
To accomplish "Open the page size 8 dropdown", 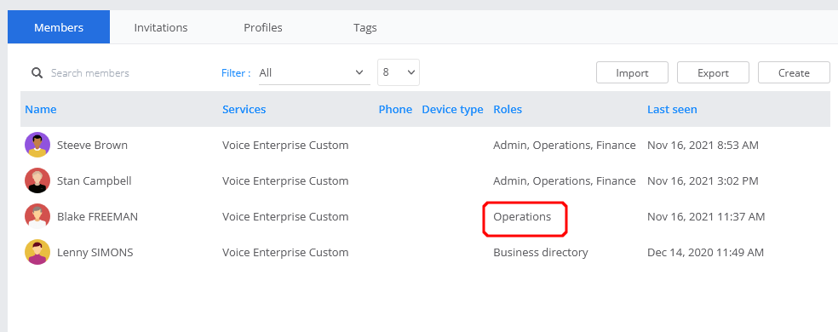I will click(x=399, y=72).
